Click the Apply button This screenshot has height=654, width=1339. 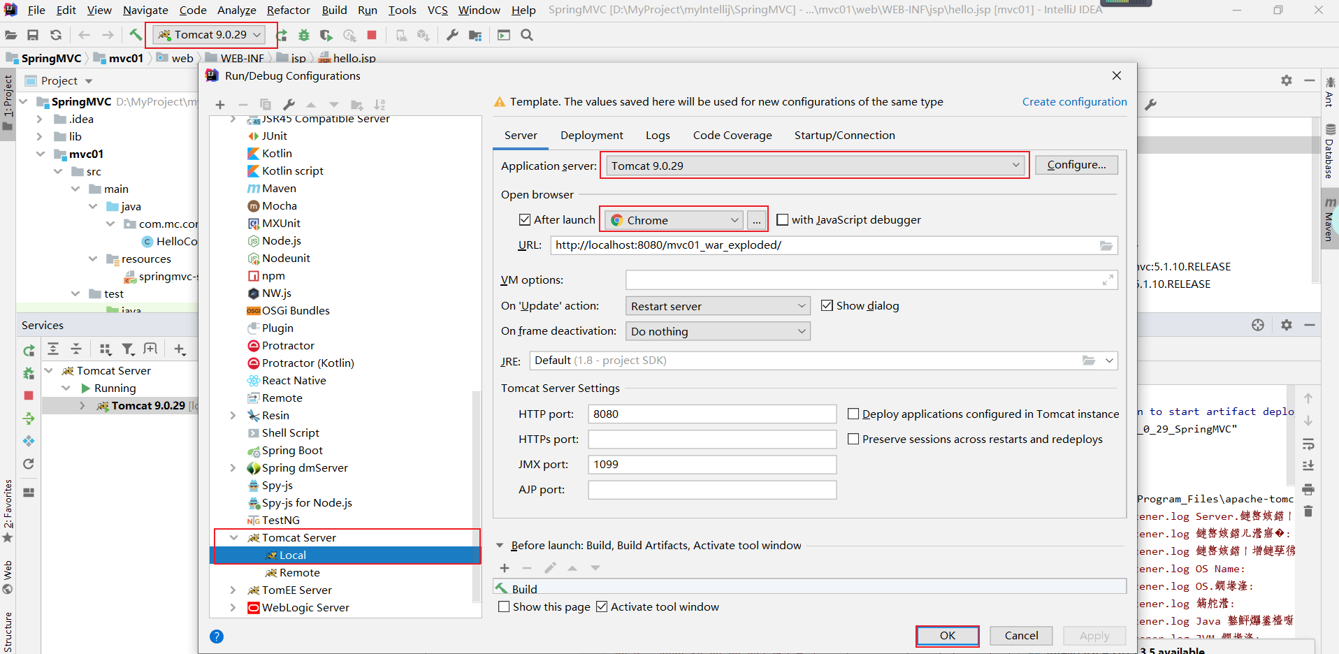click(1094, 636)
